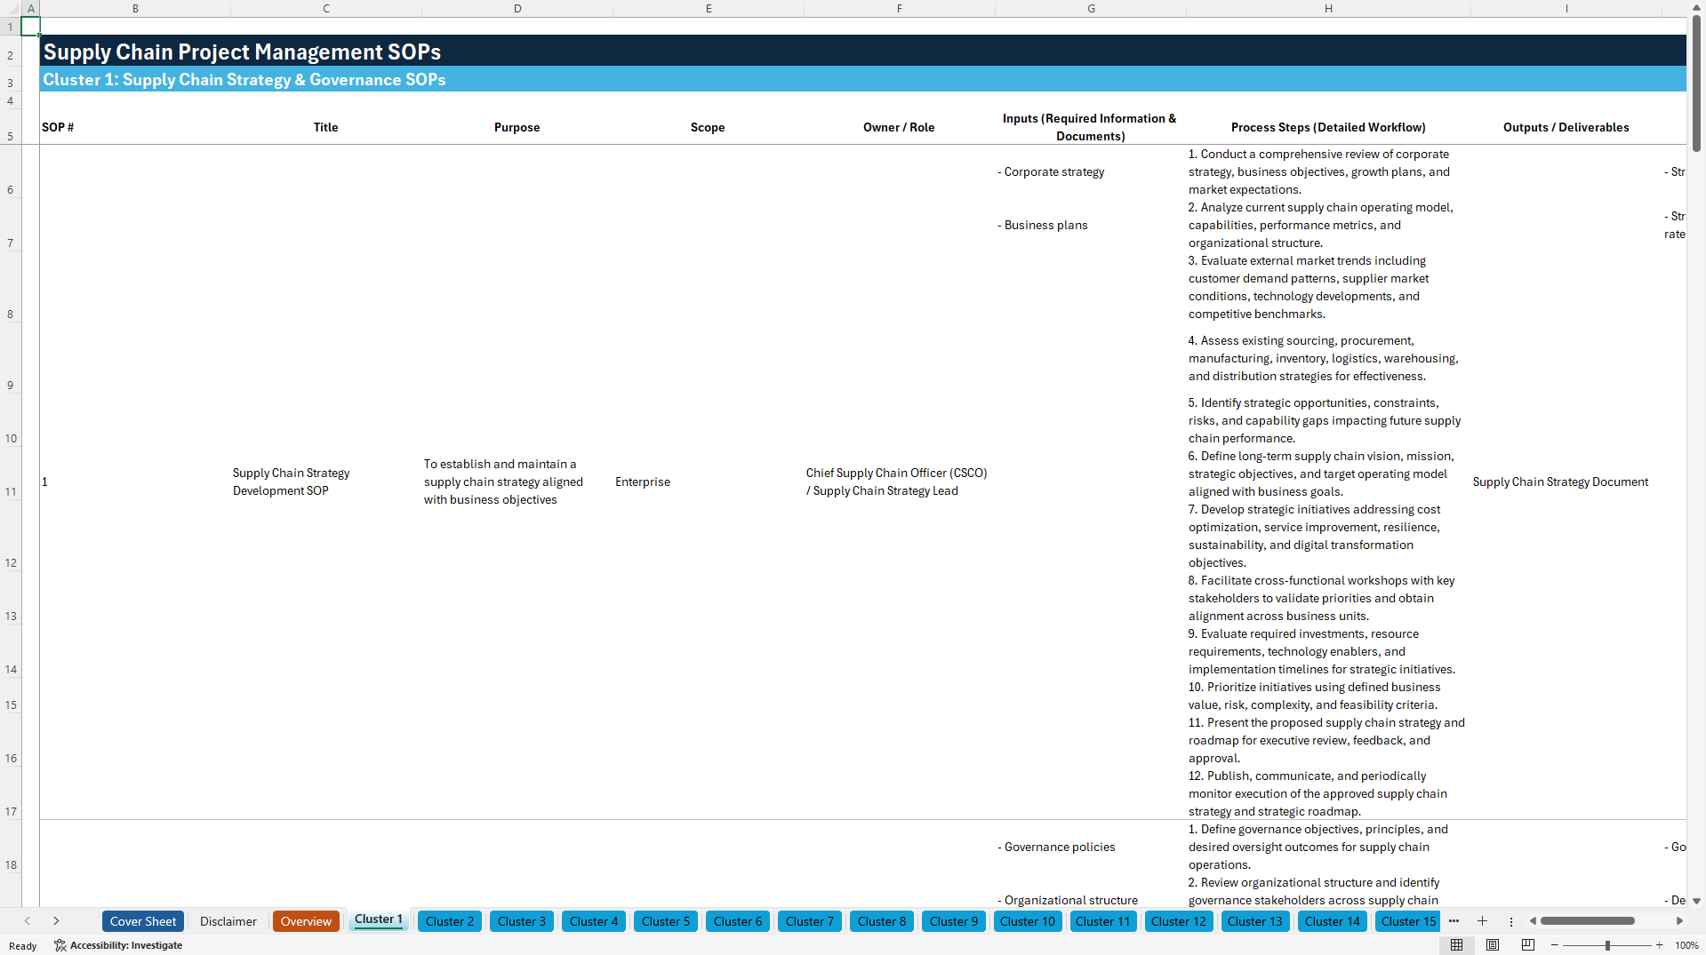
Task: Select purpose cell 'To establish and maintain'
Action: tap(517, 481)
